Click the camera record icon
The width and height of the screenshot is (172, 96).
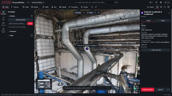pyautogui.click(x=99, y=13)
